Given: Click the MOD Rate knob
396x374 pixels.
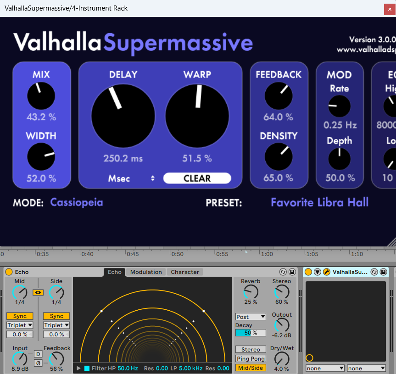Looking at the screenshot, I should pyautogui.click(x=339, y=106).
